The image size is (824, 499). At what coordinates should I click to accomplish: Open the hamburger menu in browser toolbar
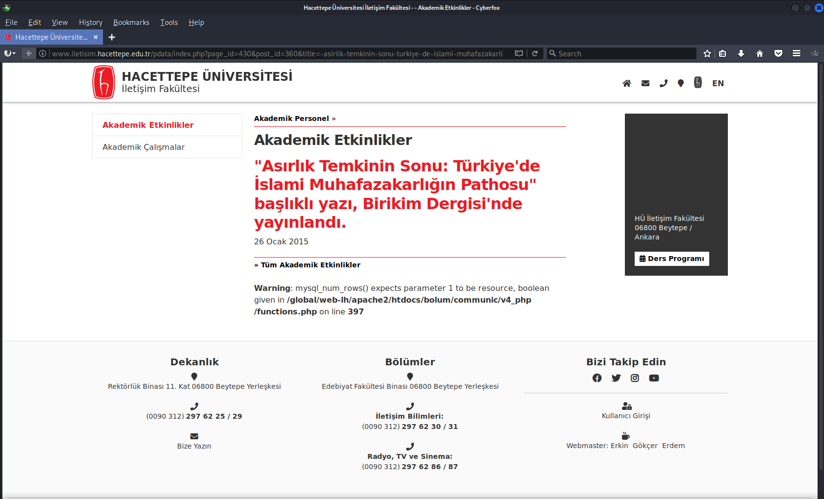797,53
